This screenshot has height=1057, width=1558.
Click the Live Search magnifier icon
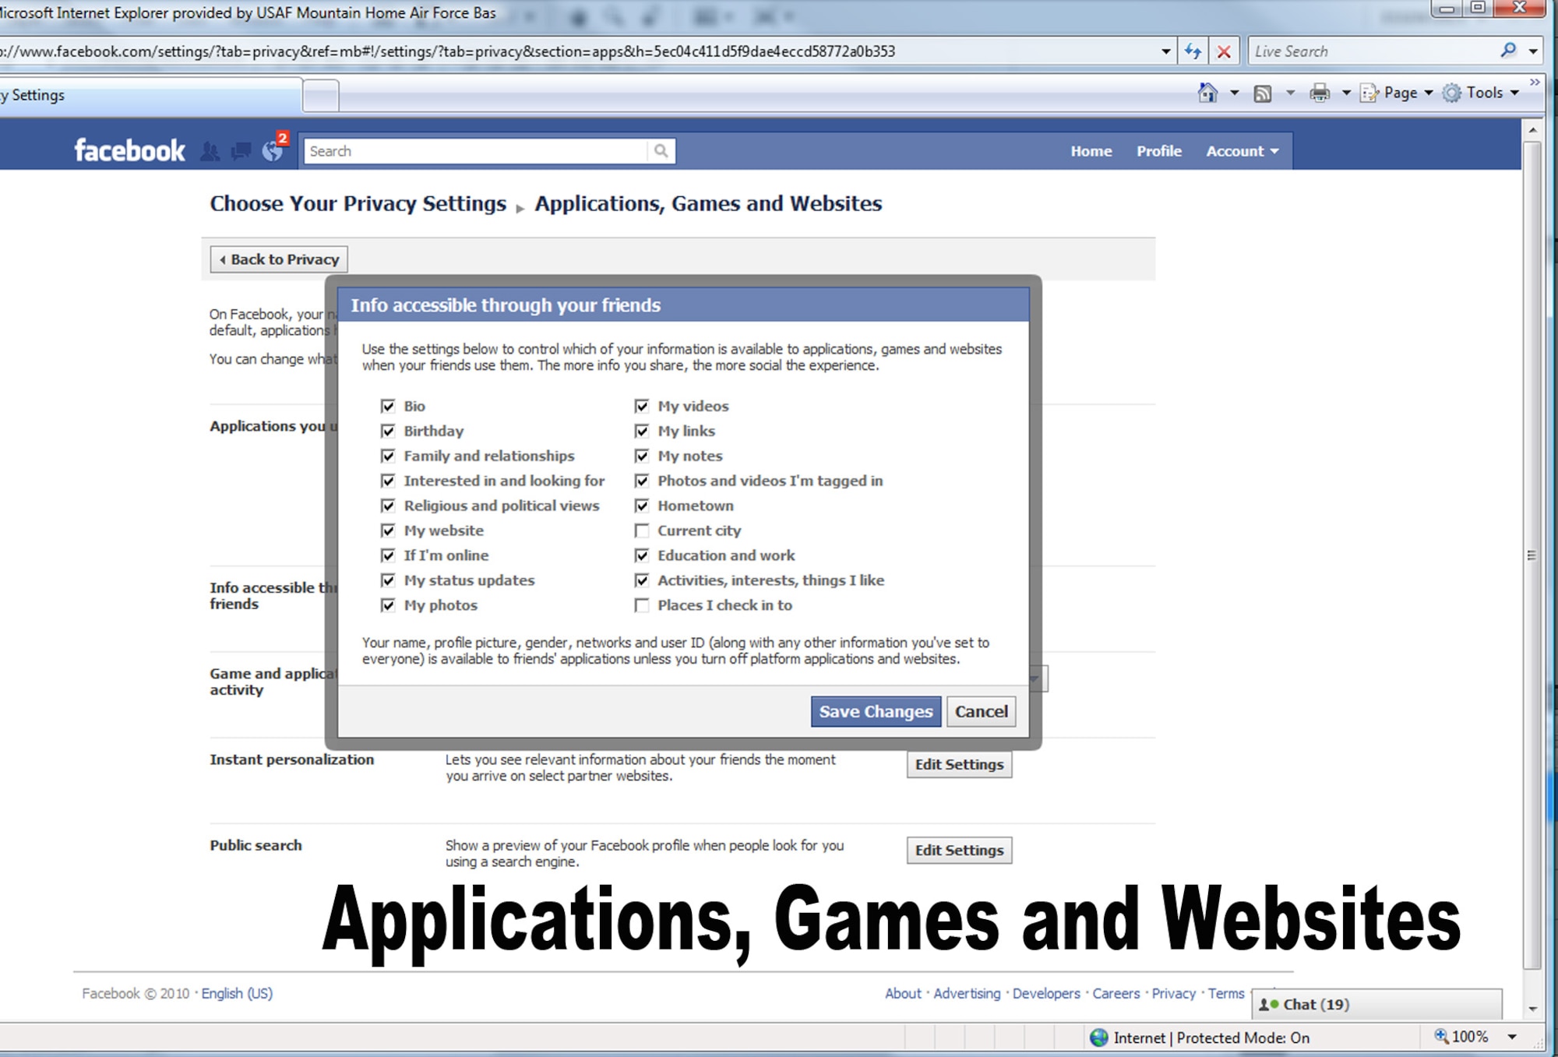(1508, 51)
